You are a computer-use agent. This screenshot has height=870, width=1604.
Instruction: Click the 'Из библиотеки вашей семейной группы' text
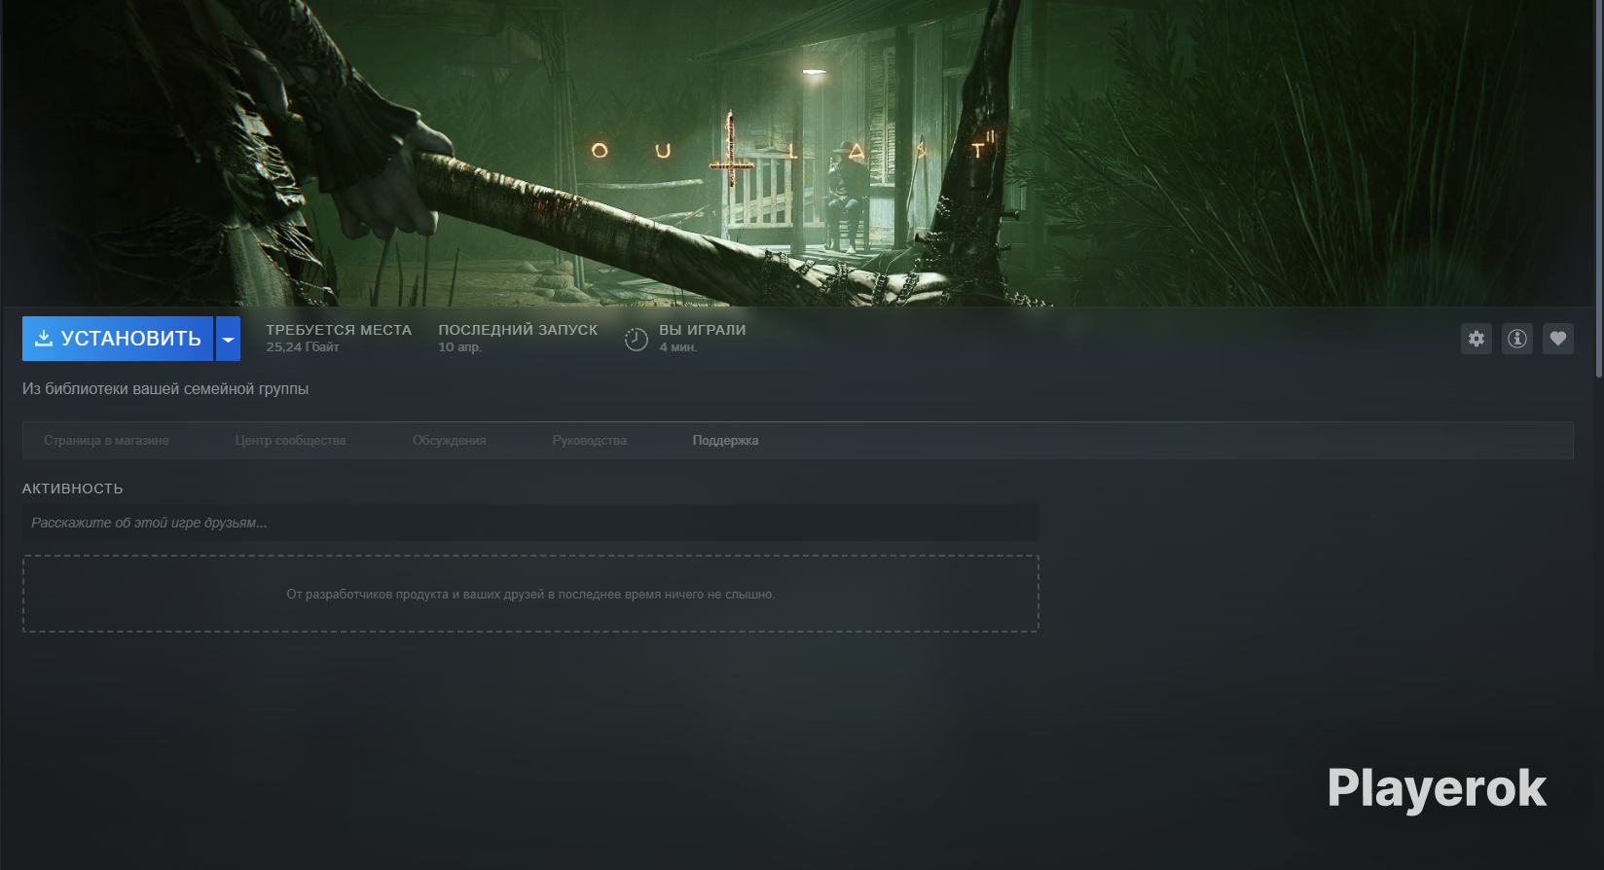pos(165,389)
